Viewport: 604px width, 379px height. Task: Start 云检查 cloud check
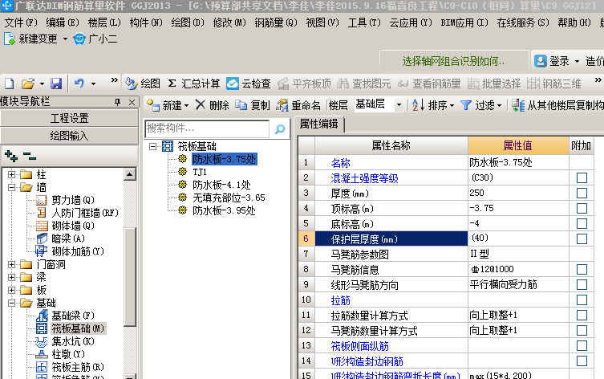click(x=249, y=84)
